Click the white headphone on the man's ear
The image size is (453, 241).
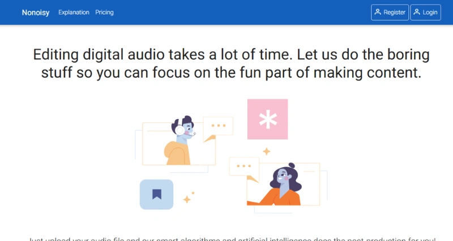[x=180, y=130]
